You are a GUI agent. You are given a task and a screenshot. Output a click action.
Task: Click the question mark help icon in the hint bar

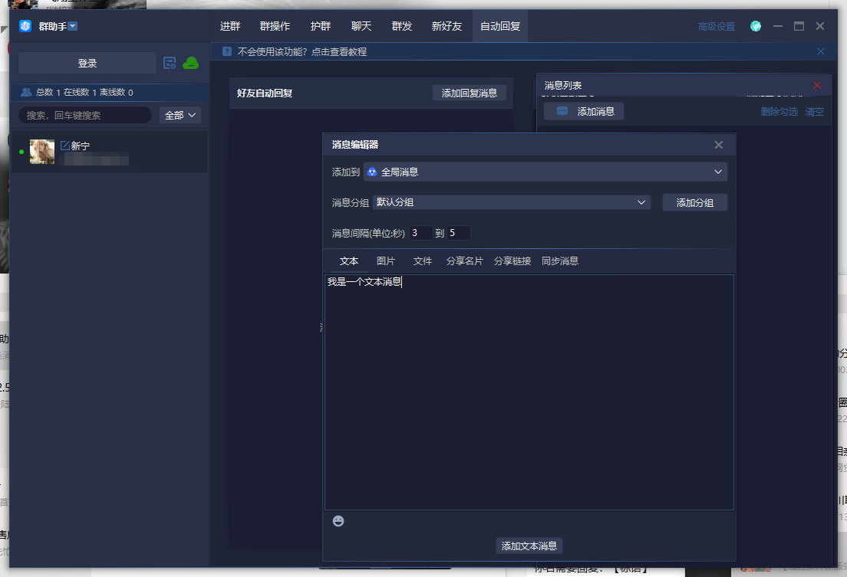[226, 51]
